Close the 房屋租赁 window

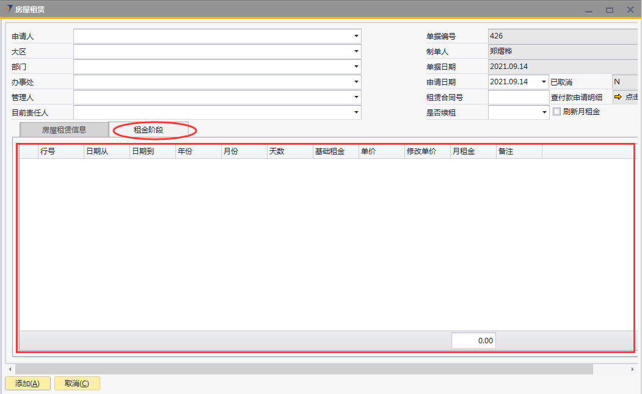pyautogui.click(x=630, y=10)
